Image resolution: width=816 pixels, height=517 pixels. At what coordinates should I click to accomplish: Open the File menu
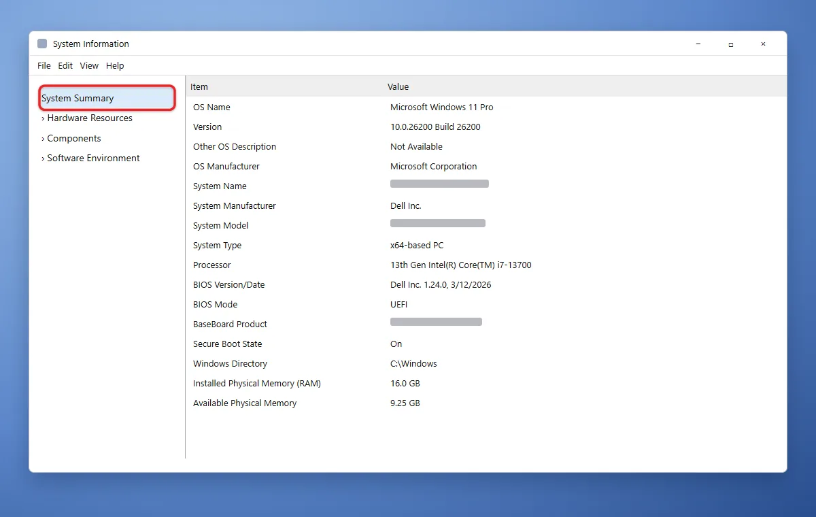(x=44, y=66)
